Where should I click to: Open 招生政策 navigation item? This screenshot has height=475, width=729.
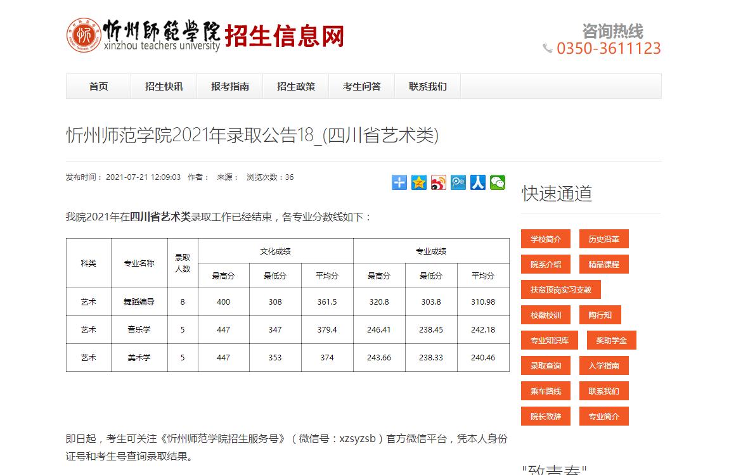click(296, 86)
